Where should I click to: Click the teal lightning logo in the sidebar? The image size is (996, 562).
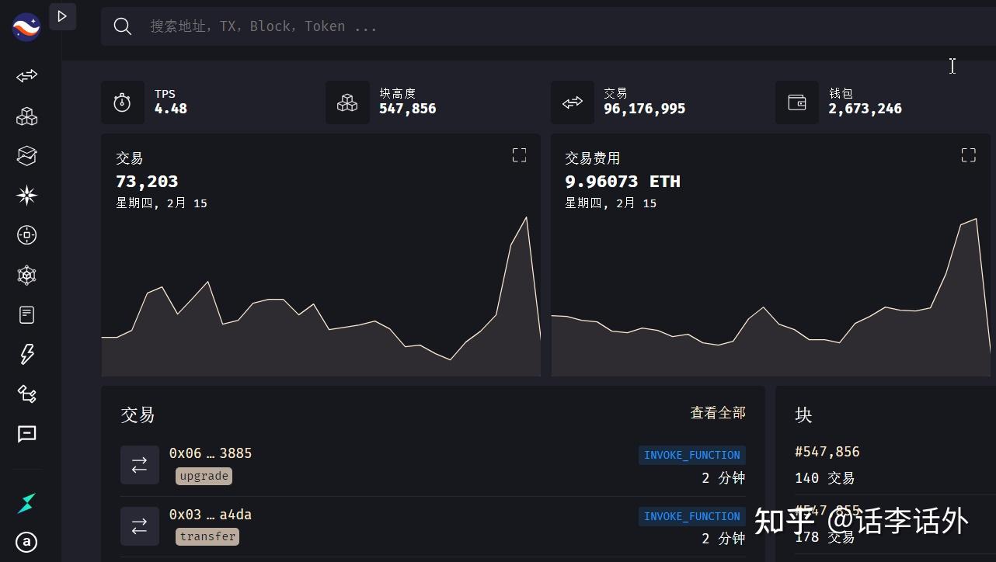(x=27, y=503)
